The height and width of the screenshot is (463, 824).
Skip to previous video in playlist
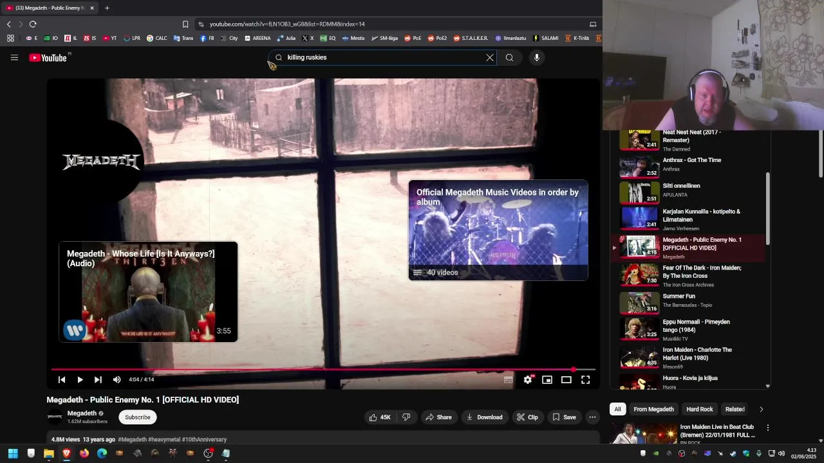[x=62, y=379]
